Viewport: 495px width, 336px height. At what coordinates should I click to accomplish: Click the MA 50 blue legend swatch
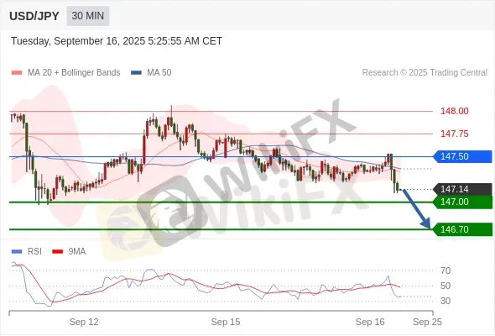tap(136, 73)
